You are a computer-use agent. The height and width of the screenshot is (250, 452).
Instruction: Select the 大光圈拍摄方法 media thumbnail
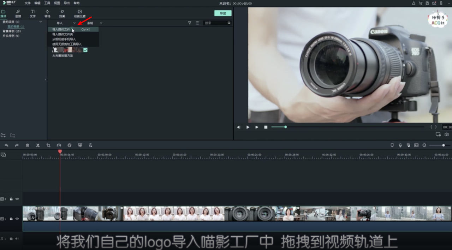(67, 50)
